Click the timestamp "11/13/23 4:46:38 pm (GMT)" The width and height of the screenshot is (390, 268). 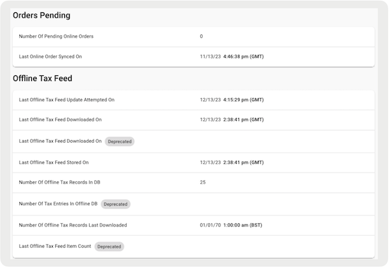(232, 56)
